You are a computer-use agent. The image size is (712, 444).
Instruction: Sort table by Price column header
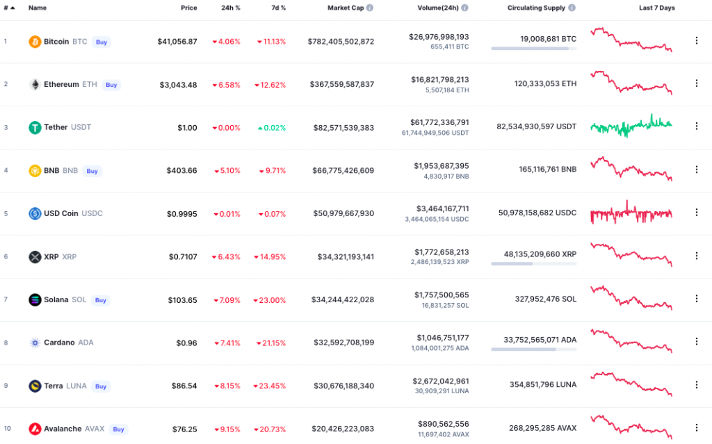coord(189,8)
